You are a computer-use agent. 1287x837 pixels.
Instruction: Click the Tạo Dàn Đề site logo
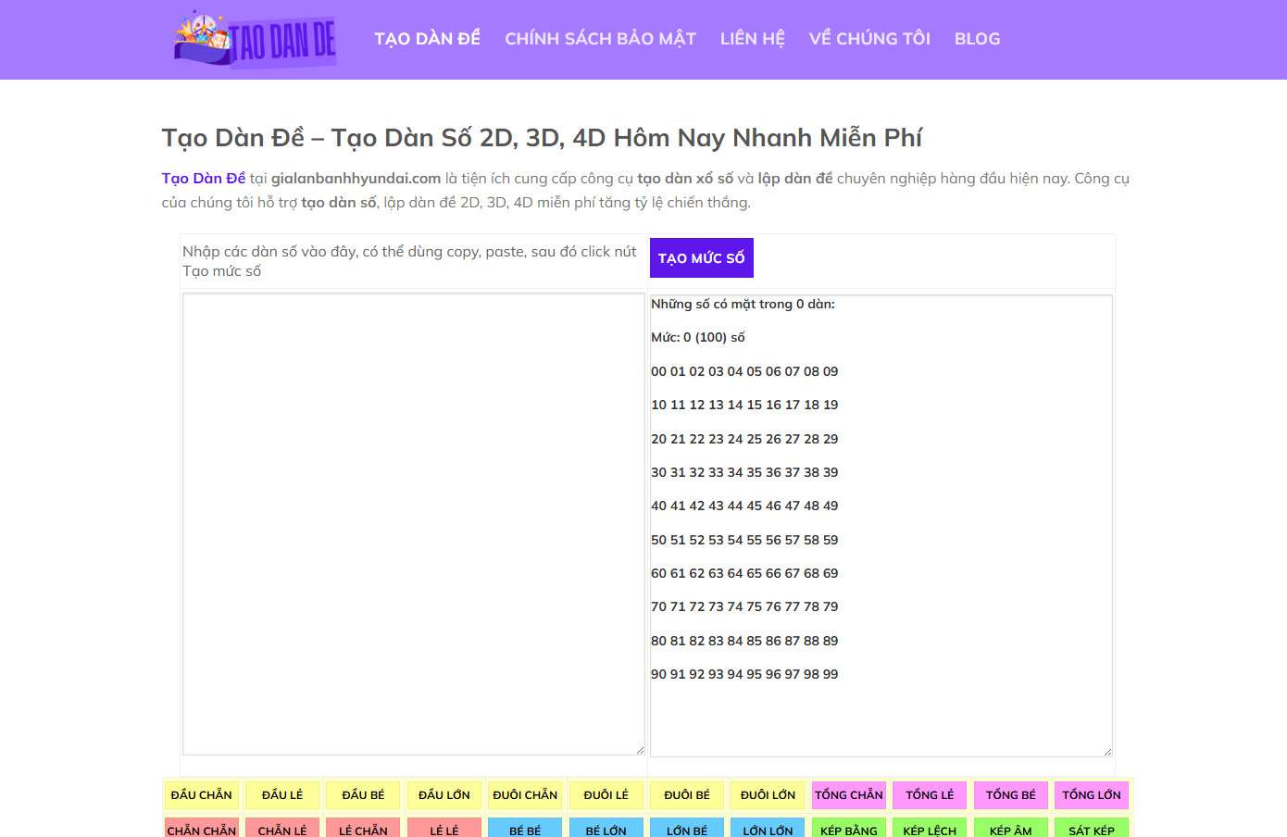coord(255,39)
